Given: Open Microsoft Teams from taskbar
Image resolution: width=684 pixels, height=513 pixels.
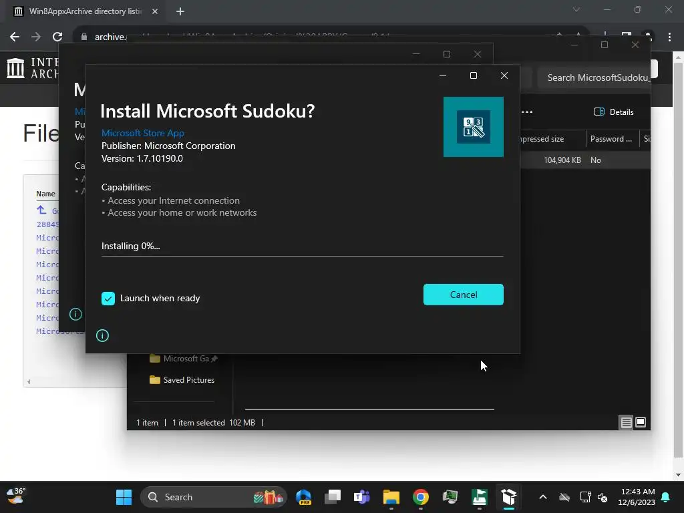Looking at the screenshot, I should [x=361, y=497].
